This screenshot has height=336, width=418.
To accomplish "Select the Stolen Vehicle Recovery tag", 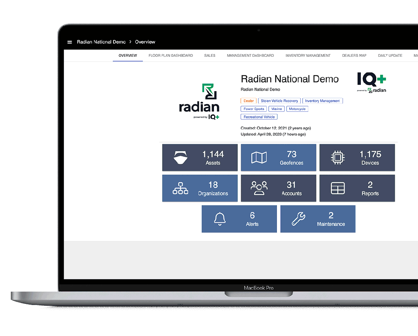I will 279,101.
